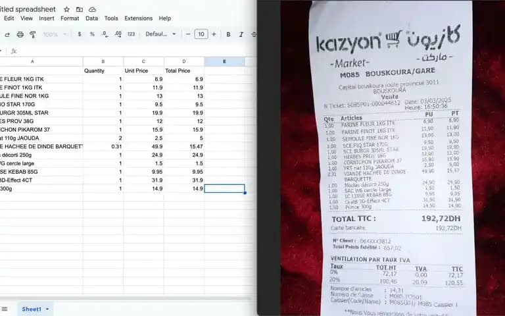Select the active empty cell in column E
This screenshot has height=316, width=505.
pyautogui.click(x=224, y=188)
